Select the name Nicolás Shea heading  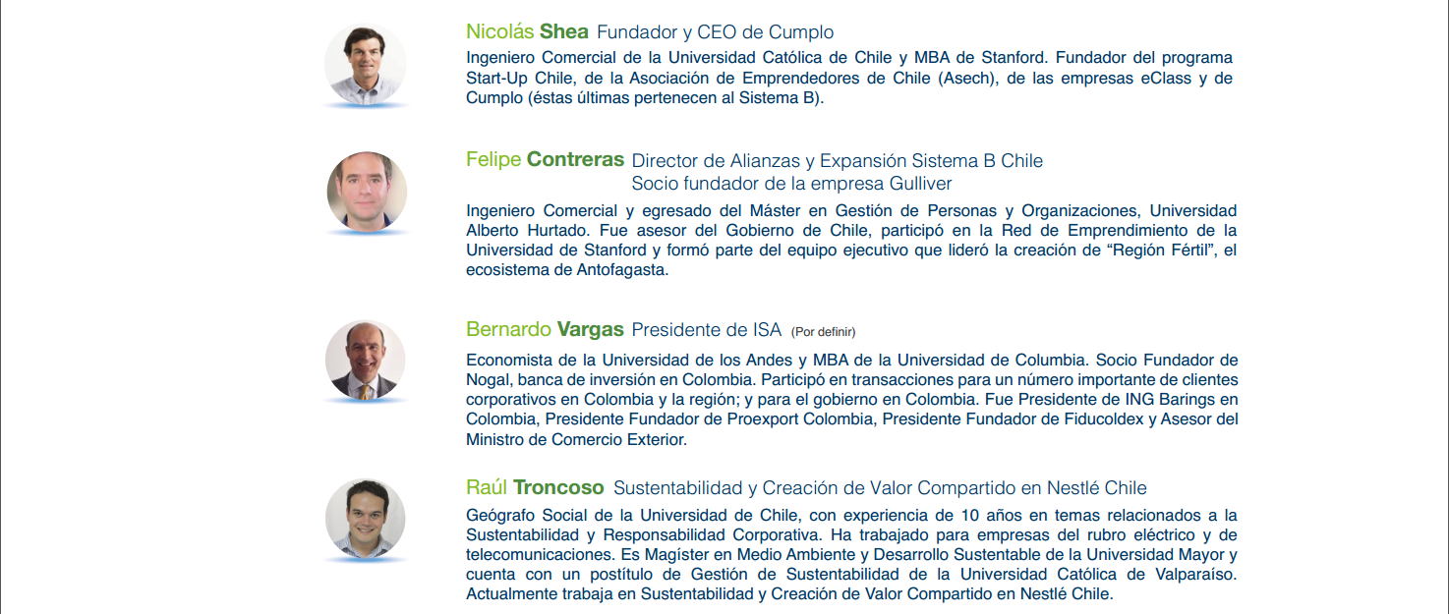pyautogui.click(x=527, y=32)
